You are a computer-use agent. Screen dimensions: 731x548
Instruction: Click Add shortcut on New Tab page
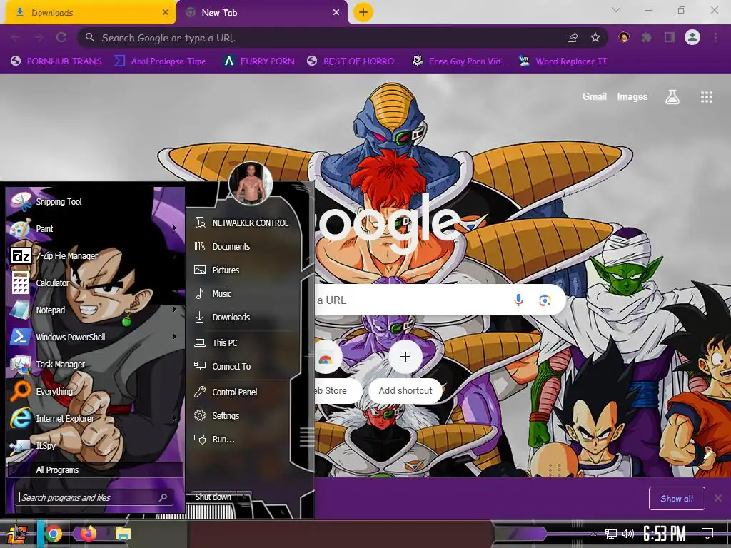click(405, 371)
